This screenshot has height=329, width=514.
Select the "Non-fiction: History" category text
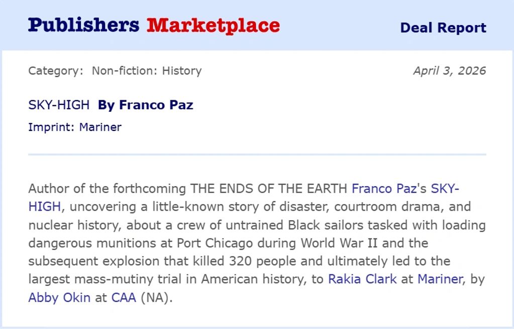[146, 71]
